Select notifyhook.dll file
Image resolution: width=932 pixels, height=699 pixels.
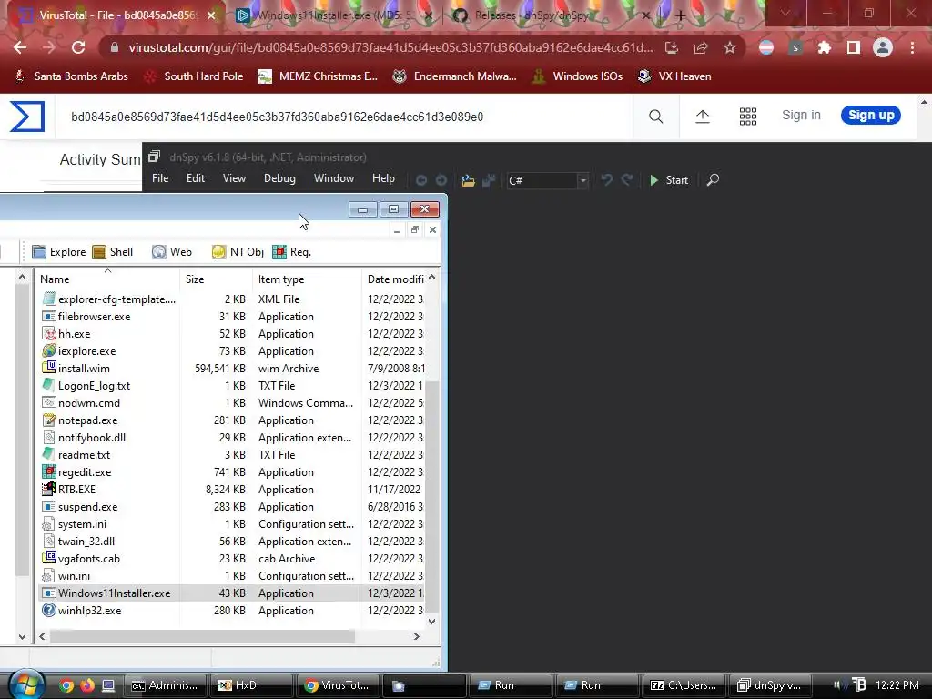click(x=92, y=438)
